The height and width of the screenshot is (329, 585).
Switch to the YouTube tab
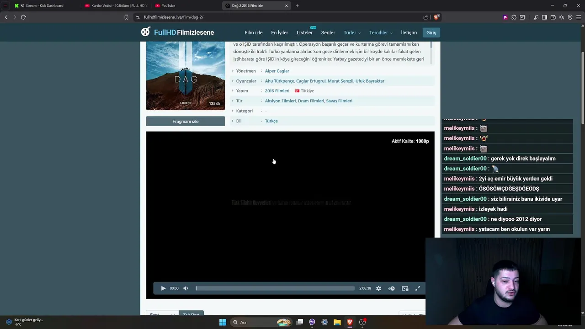pos(186,5)
